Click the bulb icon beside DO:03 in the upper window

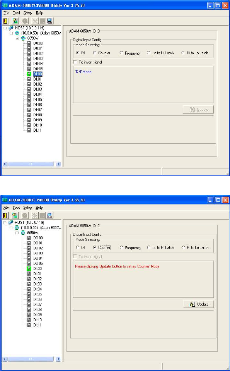(x=29, y=59)
